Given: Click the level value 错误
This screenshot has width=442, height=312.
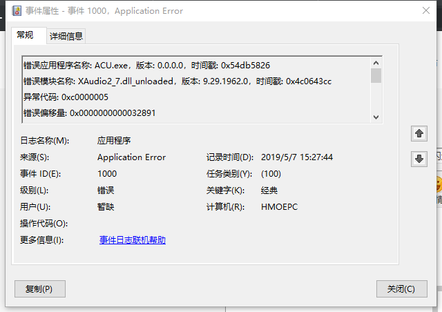Looking at the screenshot, I should coord(106,191).
